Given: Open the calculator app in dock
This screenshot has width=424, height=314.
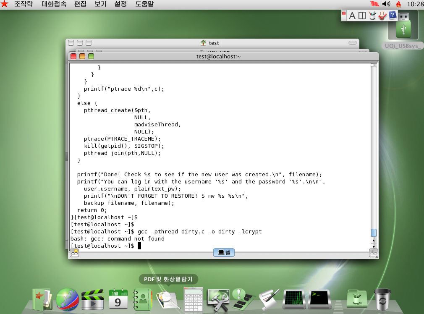Looking at the screenshot, I should [x=193, y=299].
